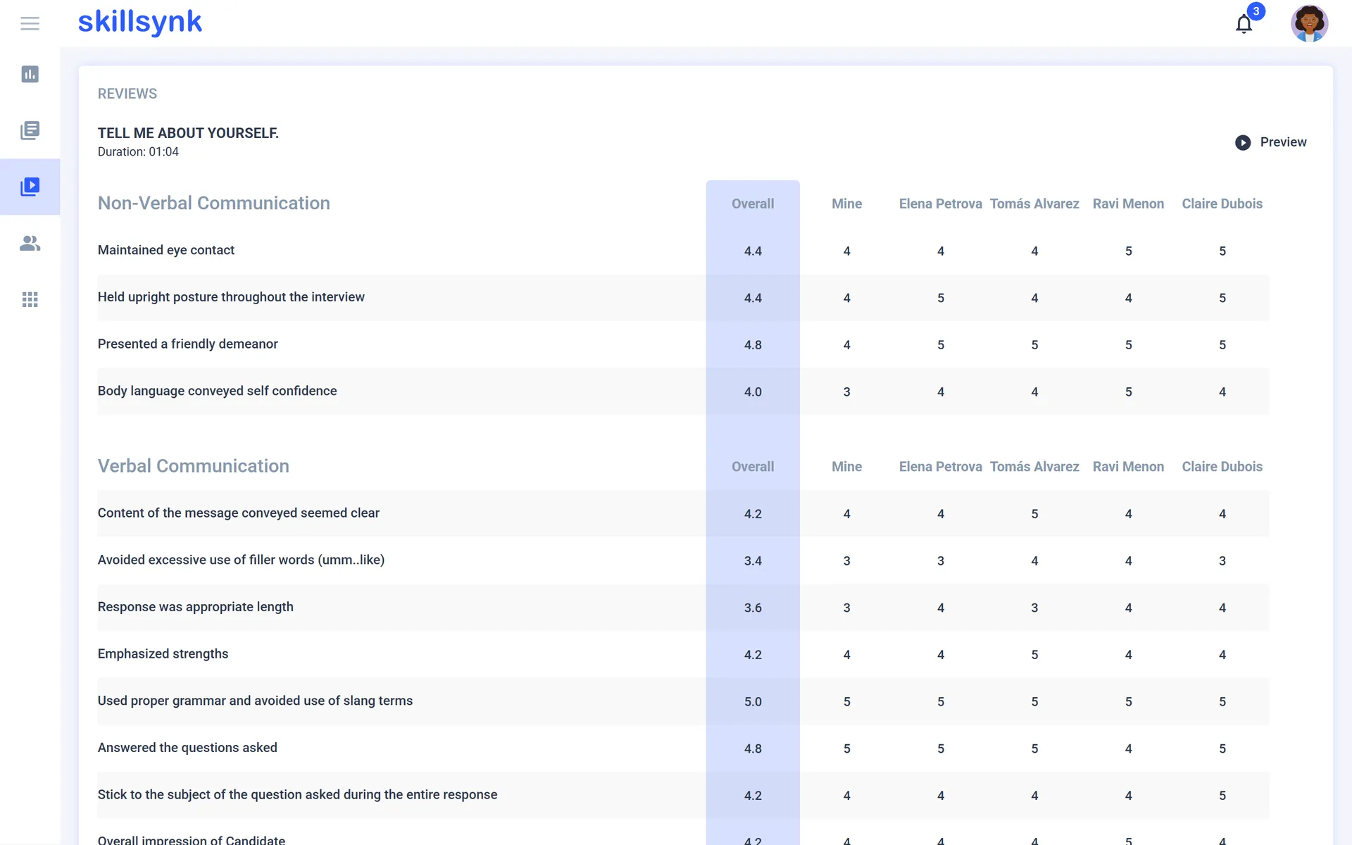This screenshot has height=845, width=1352.
Task: Select the Maintained eye contact row label
Action: 166,250
